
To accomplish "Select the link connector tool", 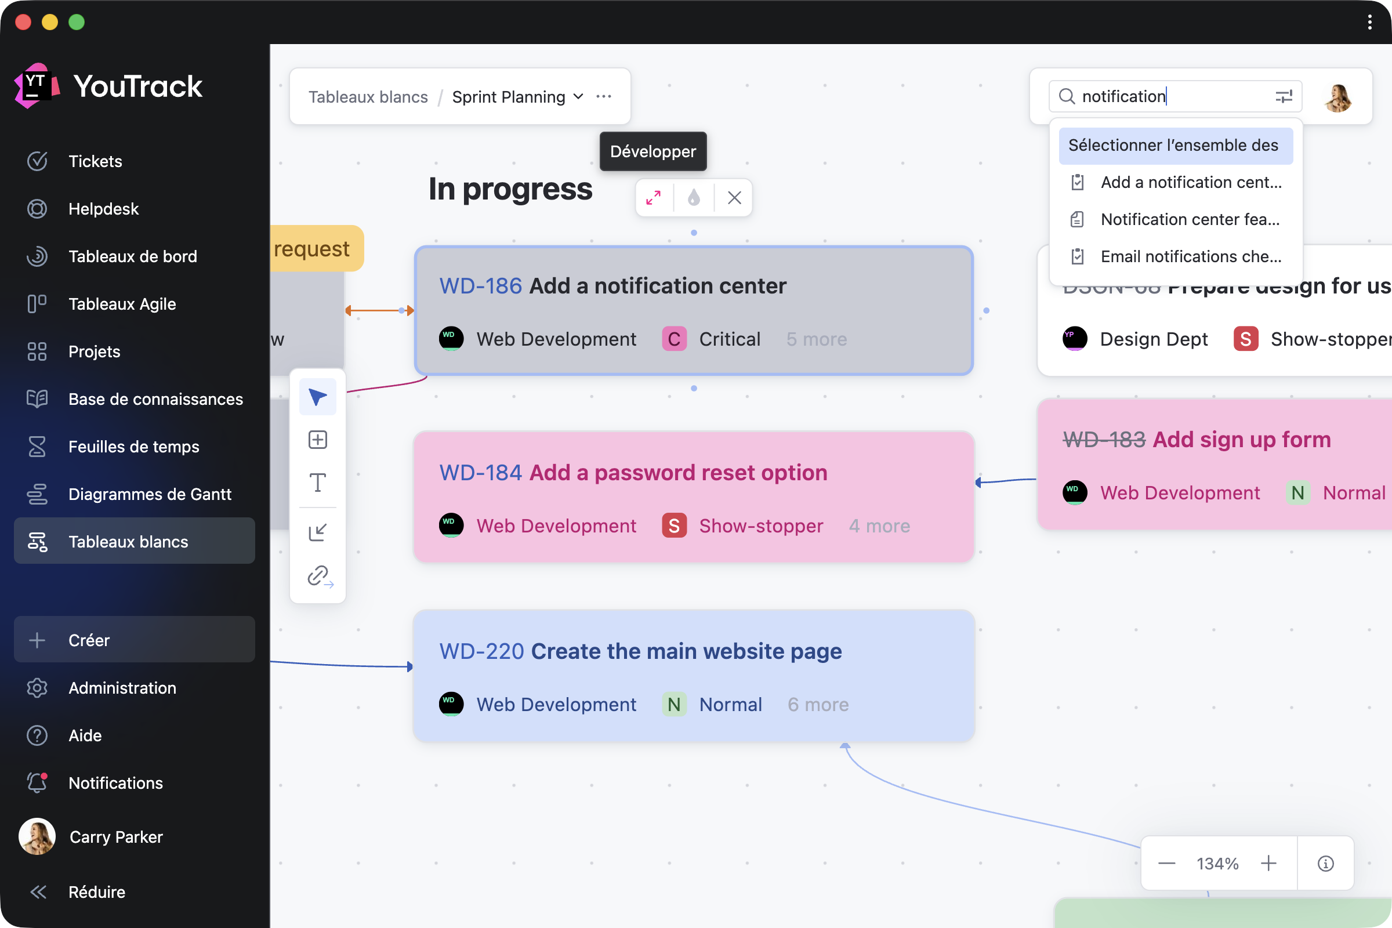I will (319, 575).
